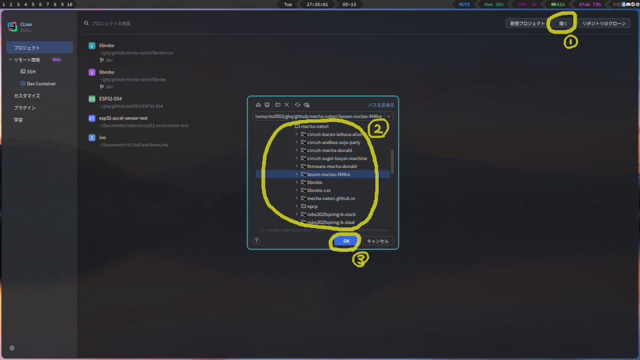The width and height of the screenshot is (640, 360).
Task: Open the ino project name
Action: point(103,137)
